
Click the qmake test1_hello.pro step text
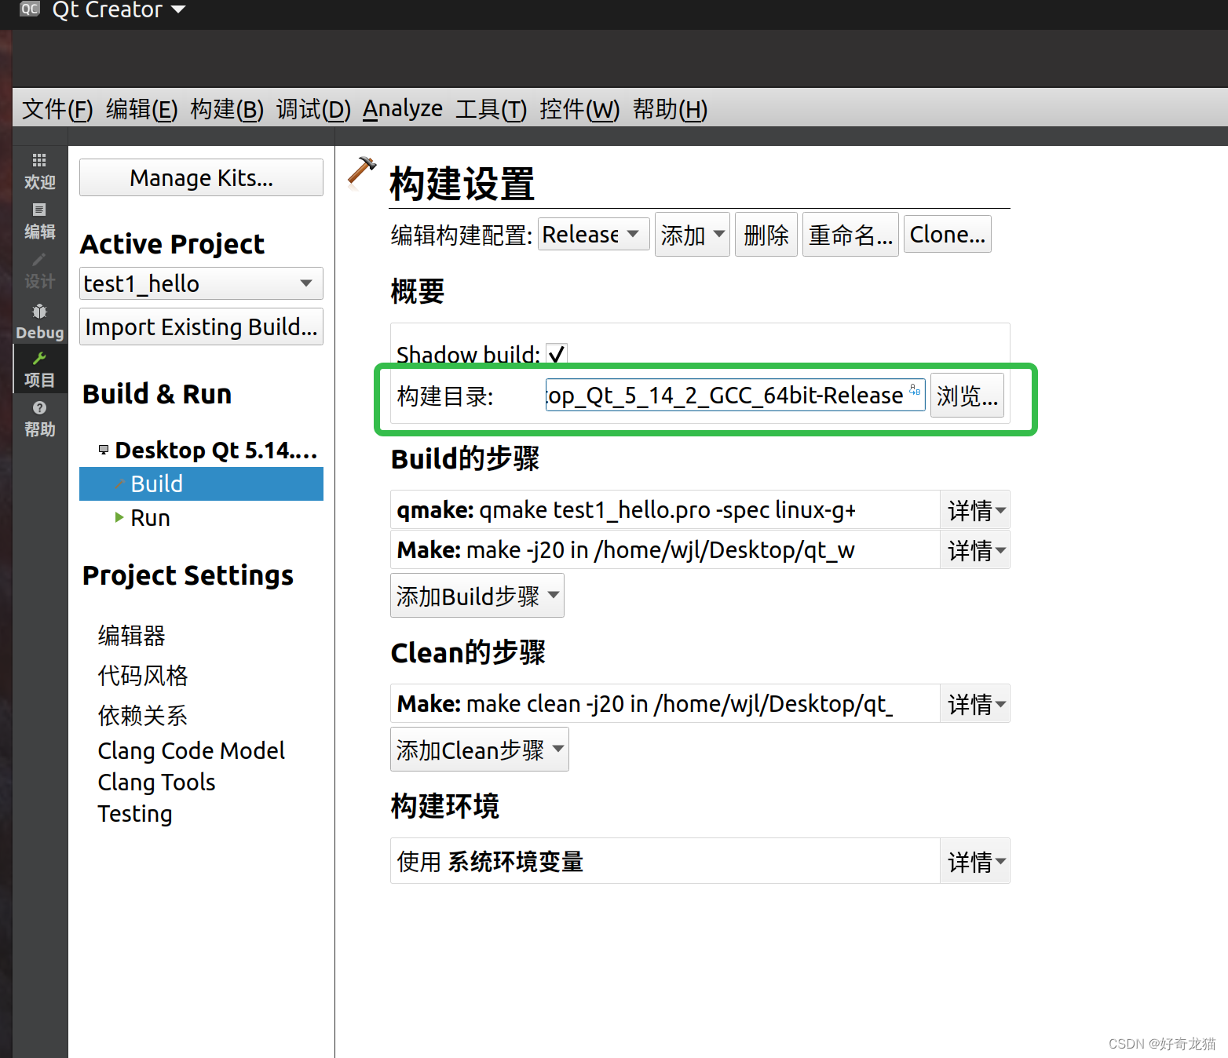pos(627,510)
